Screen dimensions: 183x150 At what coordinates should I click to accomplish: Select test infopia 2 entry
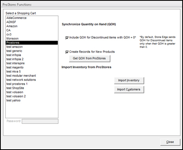coord(32,59)
